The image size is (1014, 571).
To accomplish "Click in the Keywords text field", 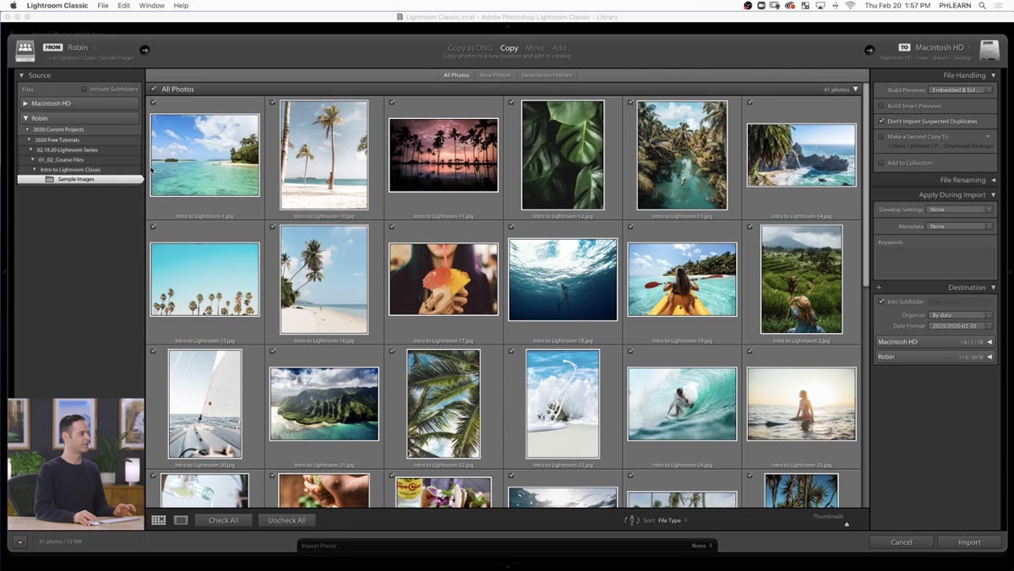I will coord(935,262).
